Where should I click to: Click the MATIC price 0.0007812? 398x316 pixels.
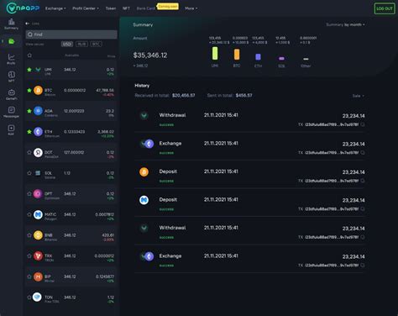(x=104, y=214)
